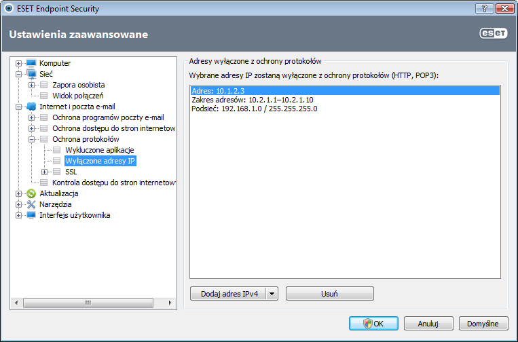Screen dimensions: 518x342
Task: Click the Wykluczone aplikacje page icon
Action: [57, 150]
